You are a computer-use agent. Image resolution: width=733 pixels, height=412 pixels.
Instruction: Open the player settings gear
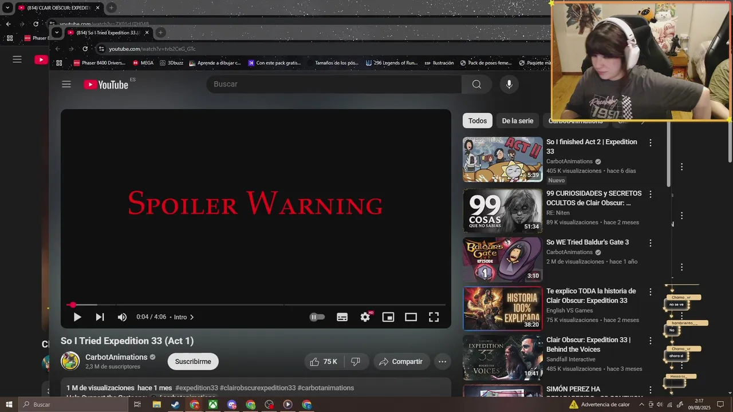(x=365, y=317)
